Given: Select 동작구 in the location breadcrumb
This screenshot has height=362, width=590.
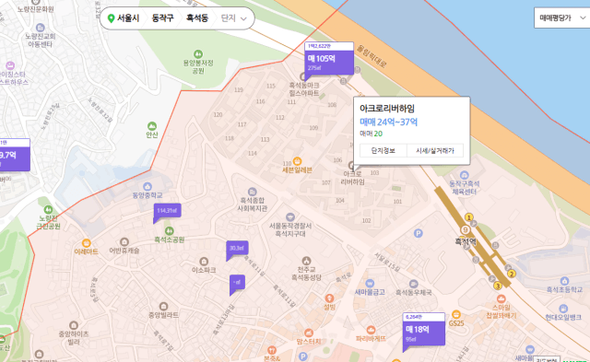Looking at the screenshot, I should coord(162,18).
